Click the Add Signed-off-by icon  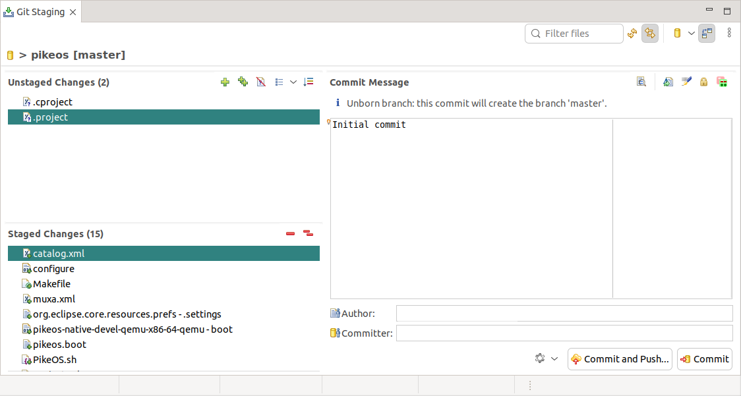coord(686,82)
